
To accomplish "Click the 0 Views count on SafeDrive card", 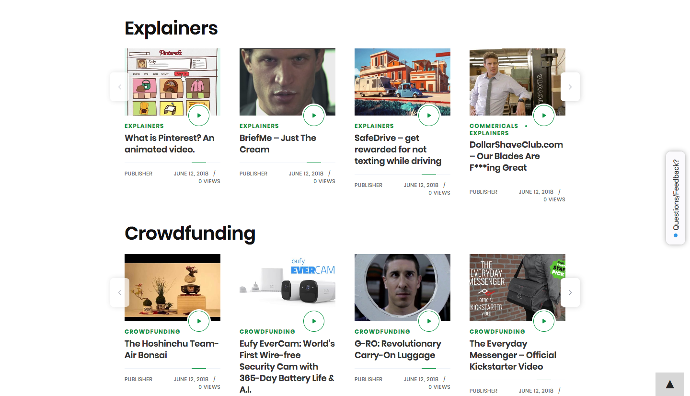I will click(439, 193).
